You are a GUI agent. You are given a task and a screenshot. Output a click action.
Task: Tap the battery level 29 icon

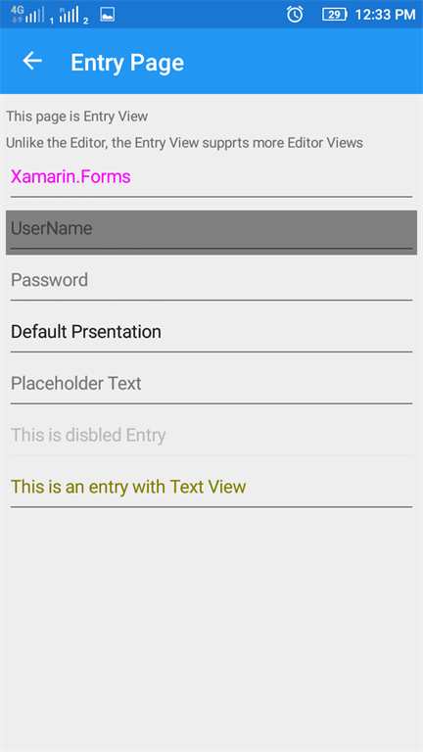[x=334, y=15]
